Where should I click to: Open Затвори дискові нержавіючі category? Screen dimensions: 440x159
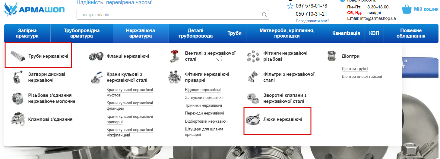[x=47, y=77]
